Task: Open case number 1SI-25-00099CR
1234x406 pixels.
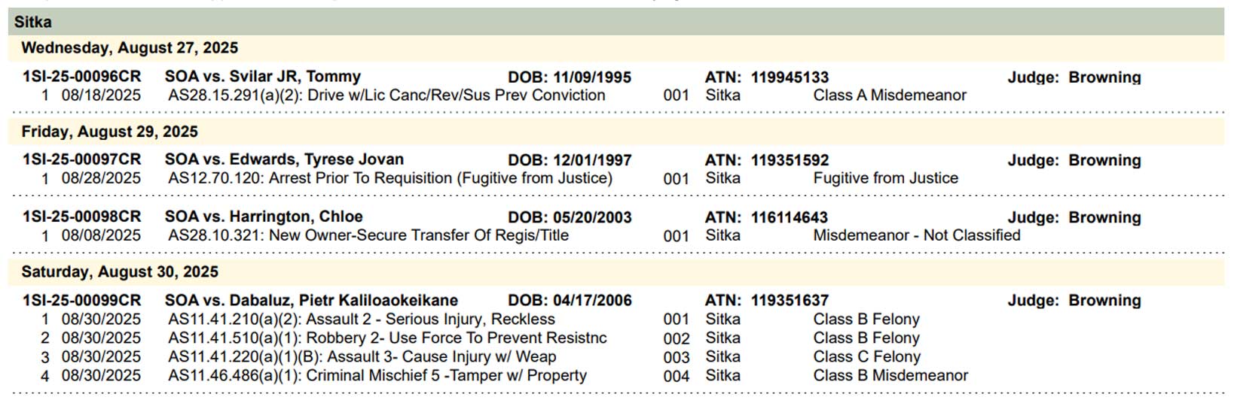Action: pyautogui.click(x=81, y=300)
